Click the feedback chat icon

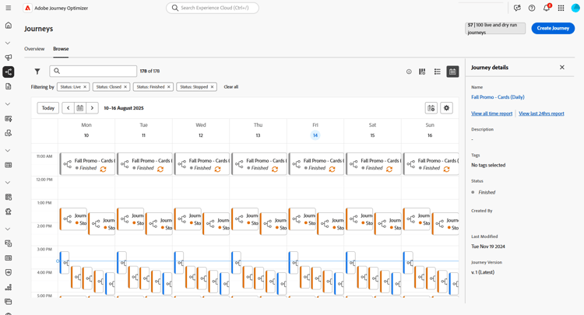[x=517, y=8]
